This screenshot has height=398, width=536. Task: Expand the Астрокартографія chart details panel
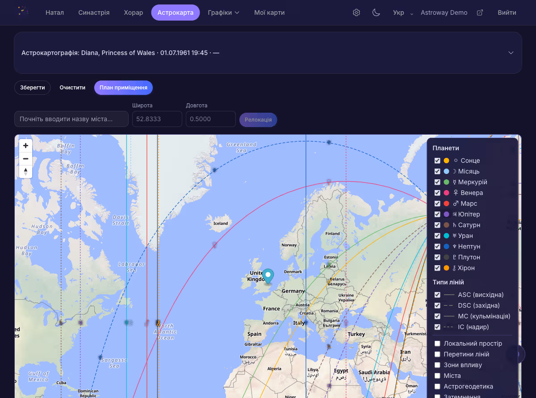coord(511,53)
